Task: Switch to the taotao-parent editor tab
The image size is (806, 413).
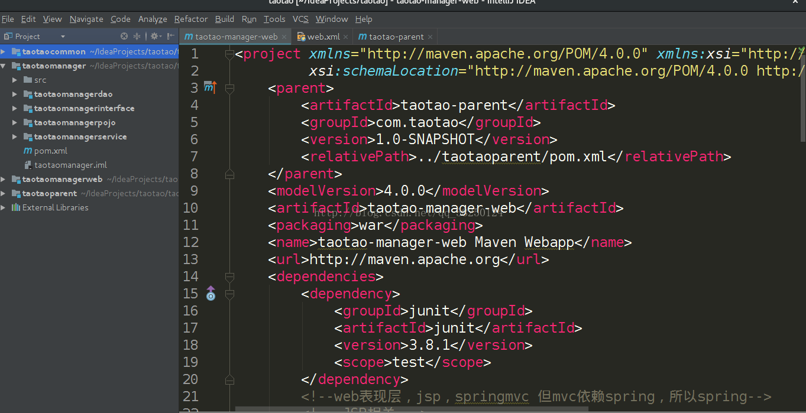Action: coord(396,37)
